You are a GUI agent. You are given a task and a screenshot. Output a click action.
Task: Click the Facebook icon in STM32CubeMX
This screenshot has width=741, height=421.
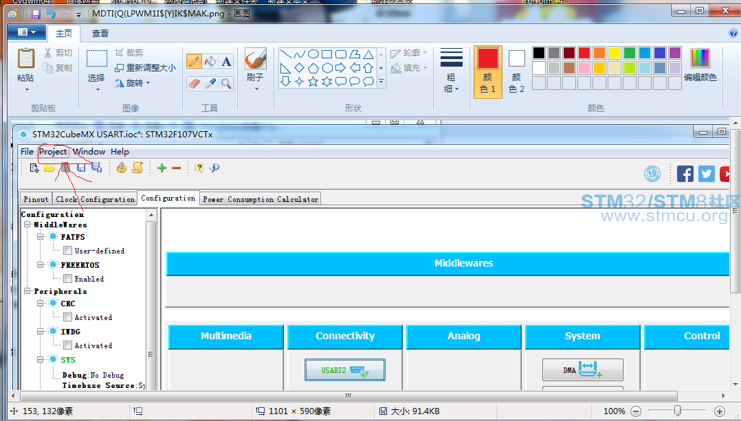pos(685,174)
